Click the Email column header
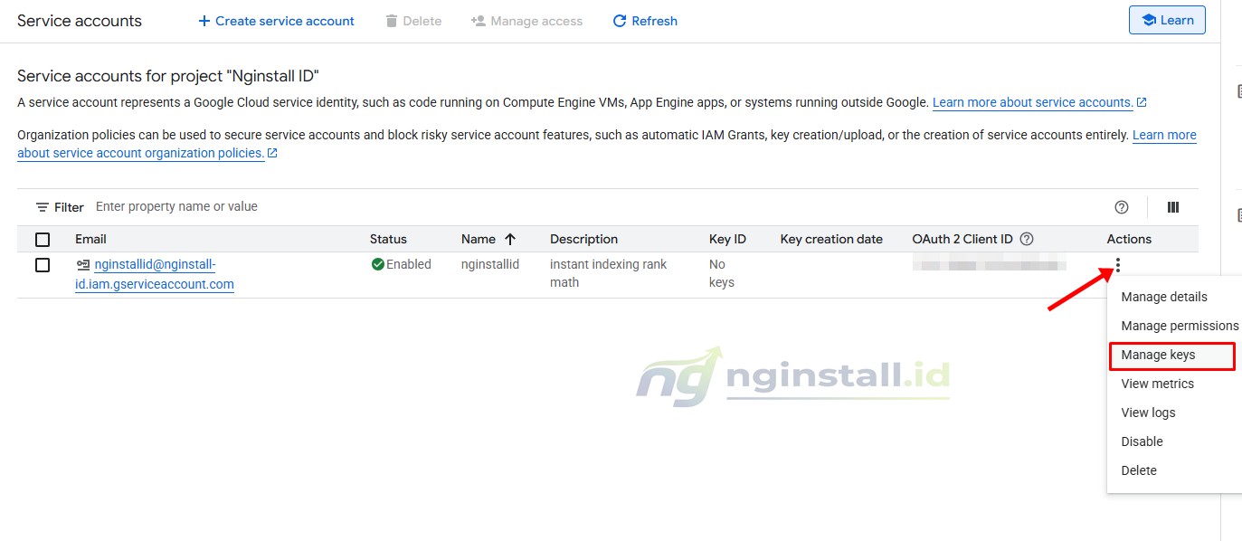1242x541 pixels. (x=90, y=239)
